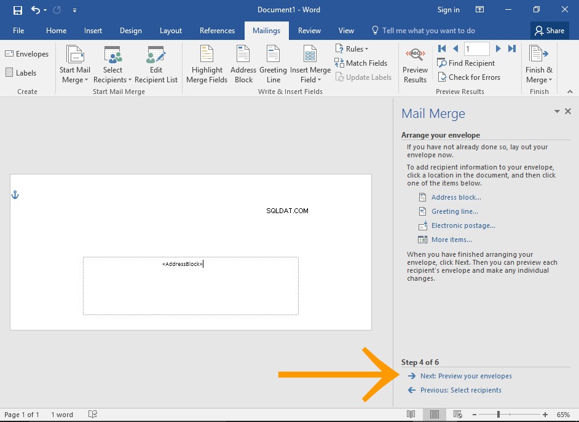Open the File menu
Screen dimensions: 579x422
18,31
